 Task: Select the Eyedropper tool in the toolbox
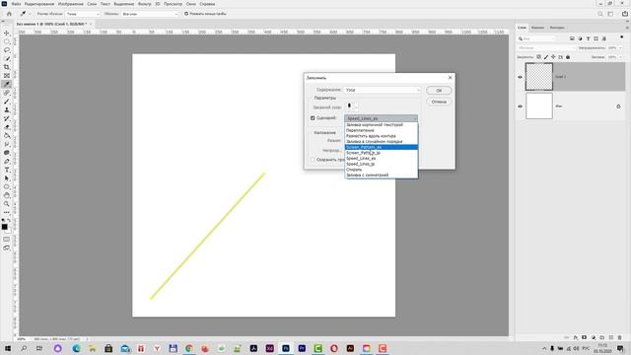point(7,84)
